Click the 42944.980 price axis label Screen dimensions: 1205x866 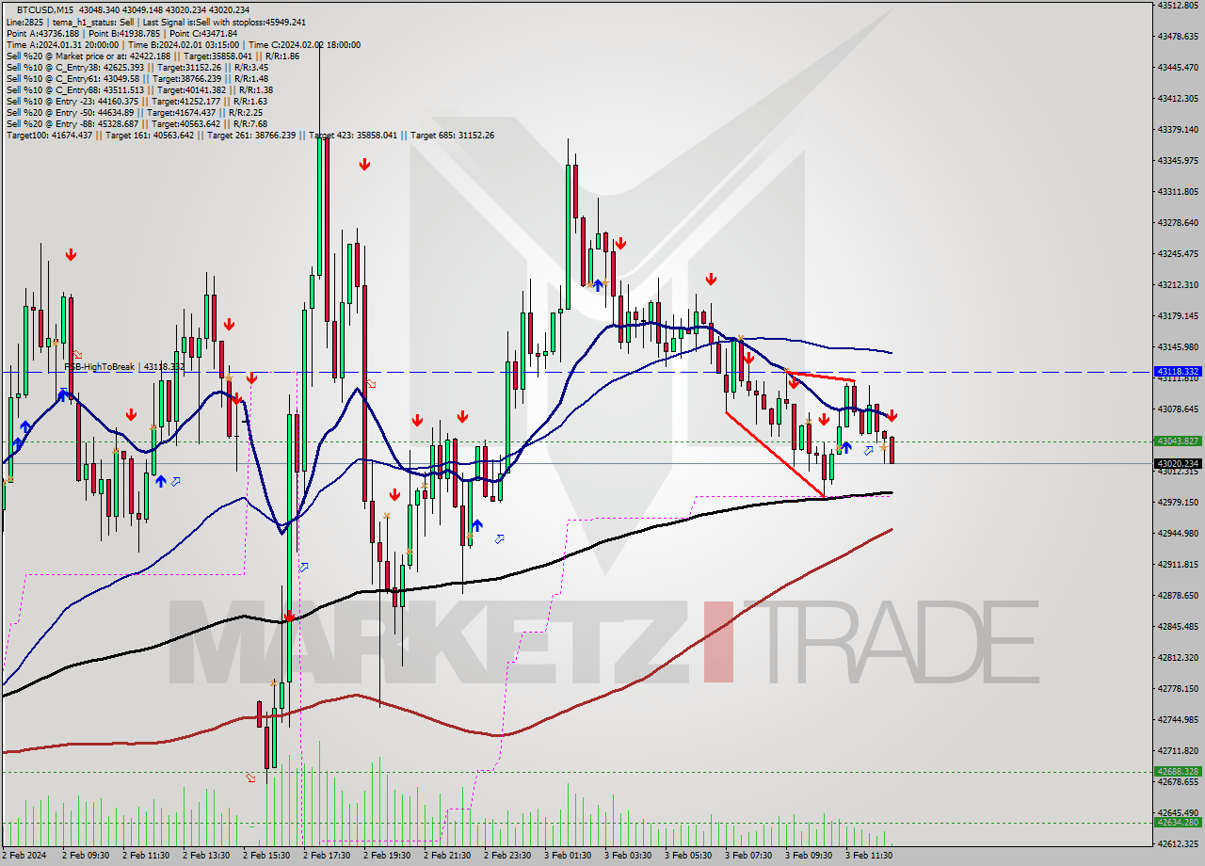[x=1178, y=533]
